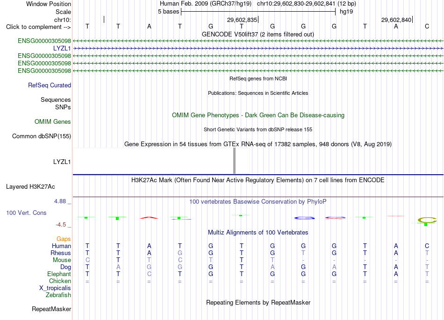Click the olive C letter in PhyloP logo
Screen dimensions: 444x320
(x=427, y=220)
